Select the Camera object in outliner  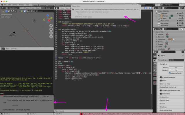tap(166, 16)
